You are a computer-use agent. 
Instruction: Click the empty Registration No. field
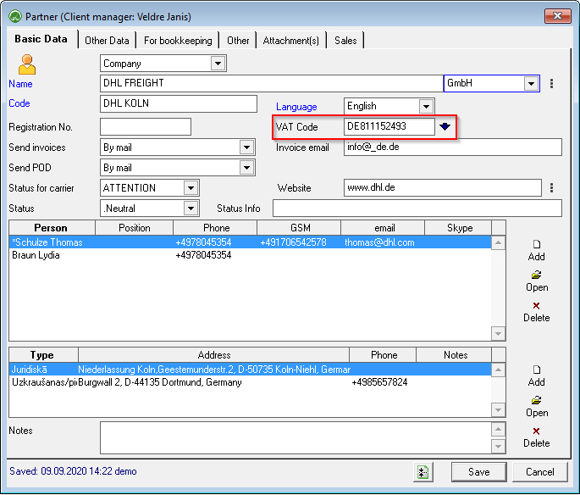146,127
